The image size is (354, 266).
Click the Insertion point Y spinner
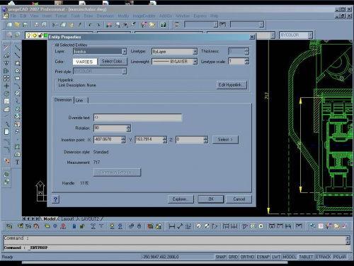[x=165, y=140]
